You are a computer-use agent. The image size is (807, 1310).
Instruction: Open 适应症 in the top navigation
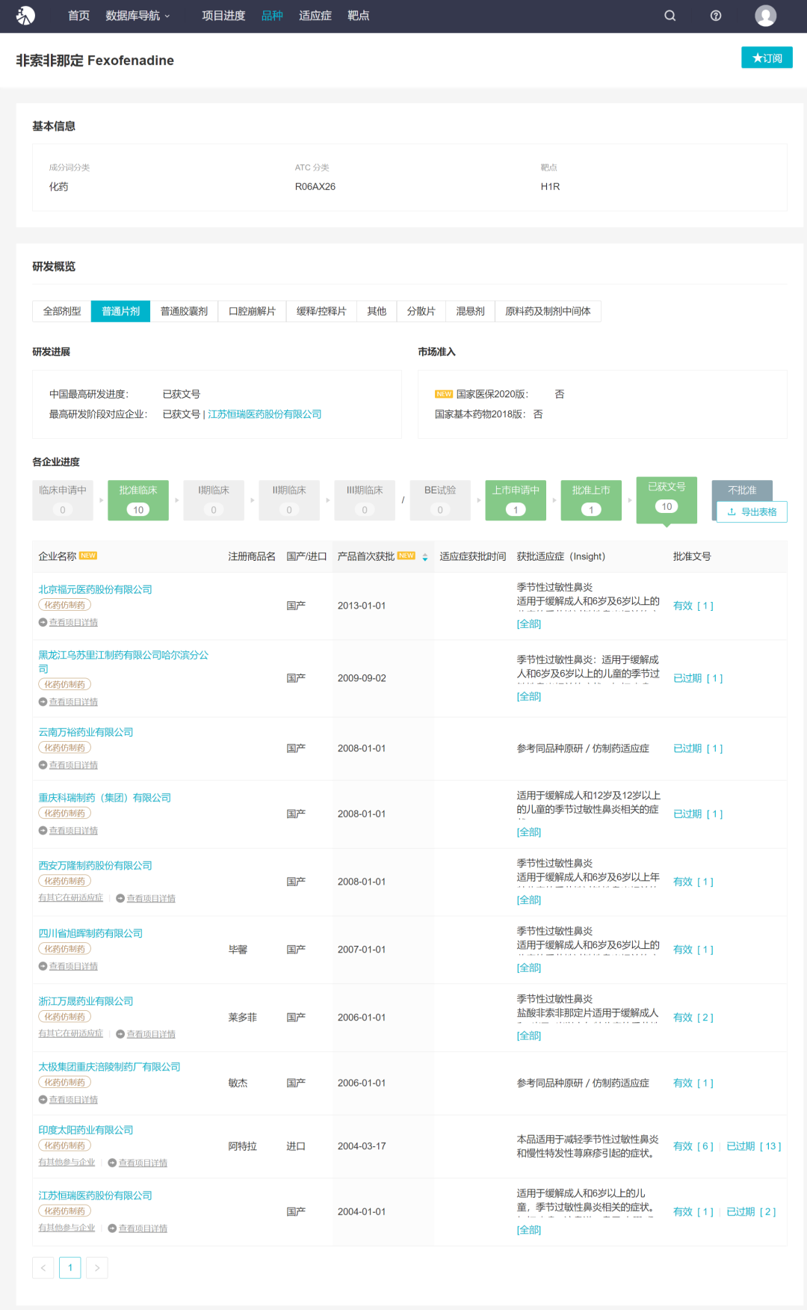pos(315,16)
